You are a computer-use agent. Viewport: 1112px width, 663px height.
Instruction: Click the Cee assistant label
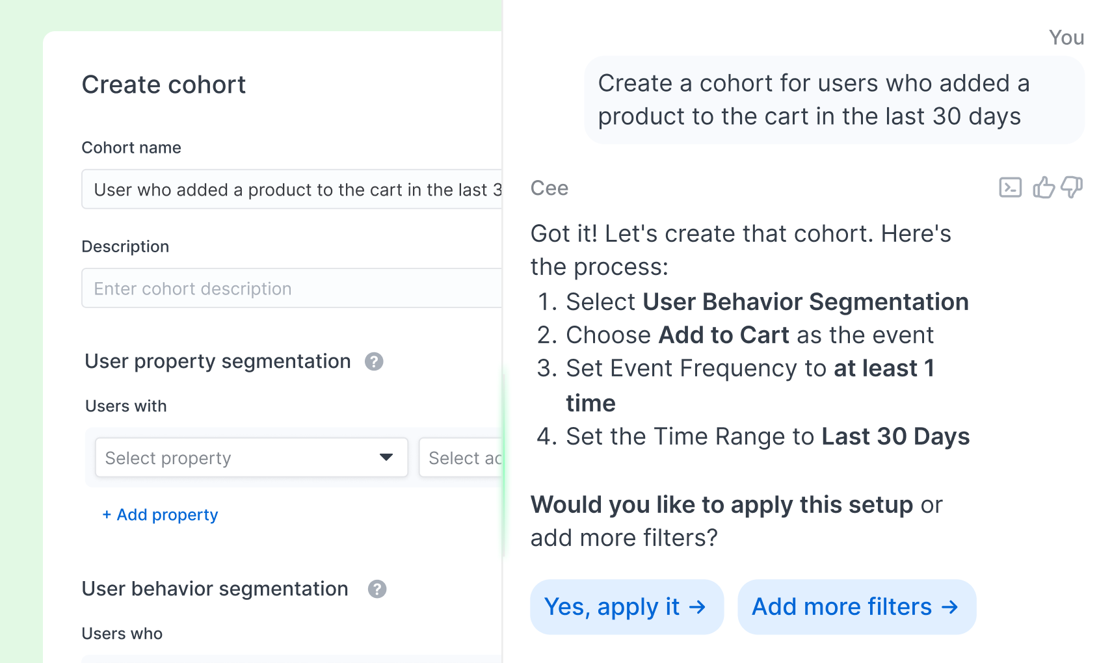pos(549,188)
